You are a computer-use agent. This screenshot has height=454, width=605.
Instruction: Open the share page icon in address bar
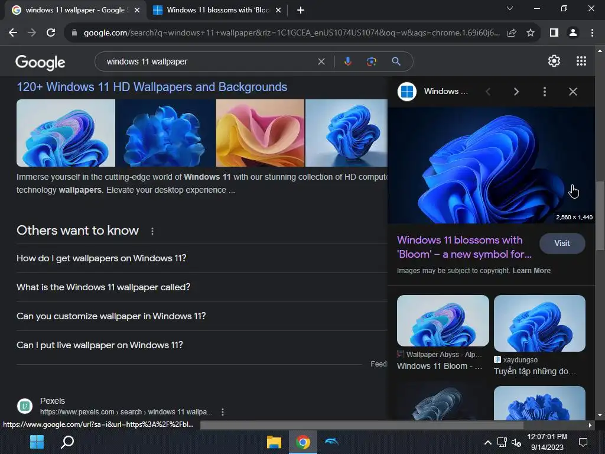512,33
